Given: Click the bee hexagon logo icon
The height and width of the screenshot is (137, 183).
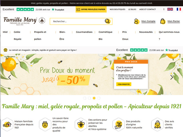Looking at the screenshot, I should coord(42,21).
